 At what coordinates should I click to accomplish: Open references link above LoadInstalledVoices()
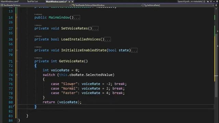(38, 36)
